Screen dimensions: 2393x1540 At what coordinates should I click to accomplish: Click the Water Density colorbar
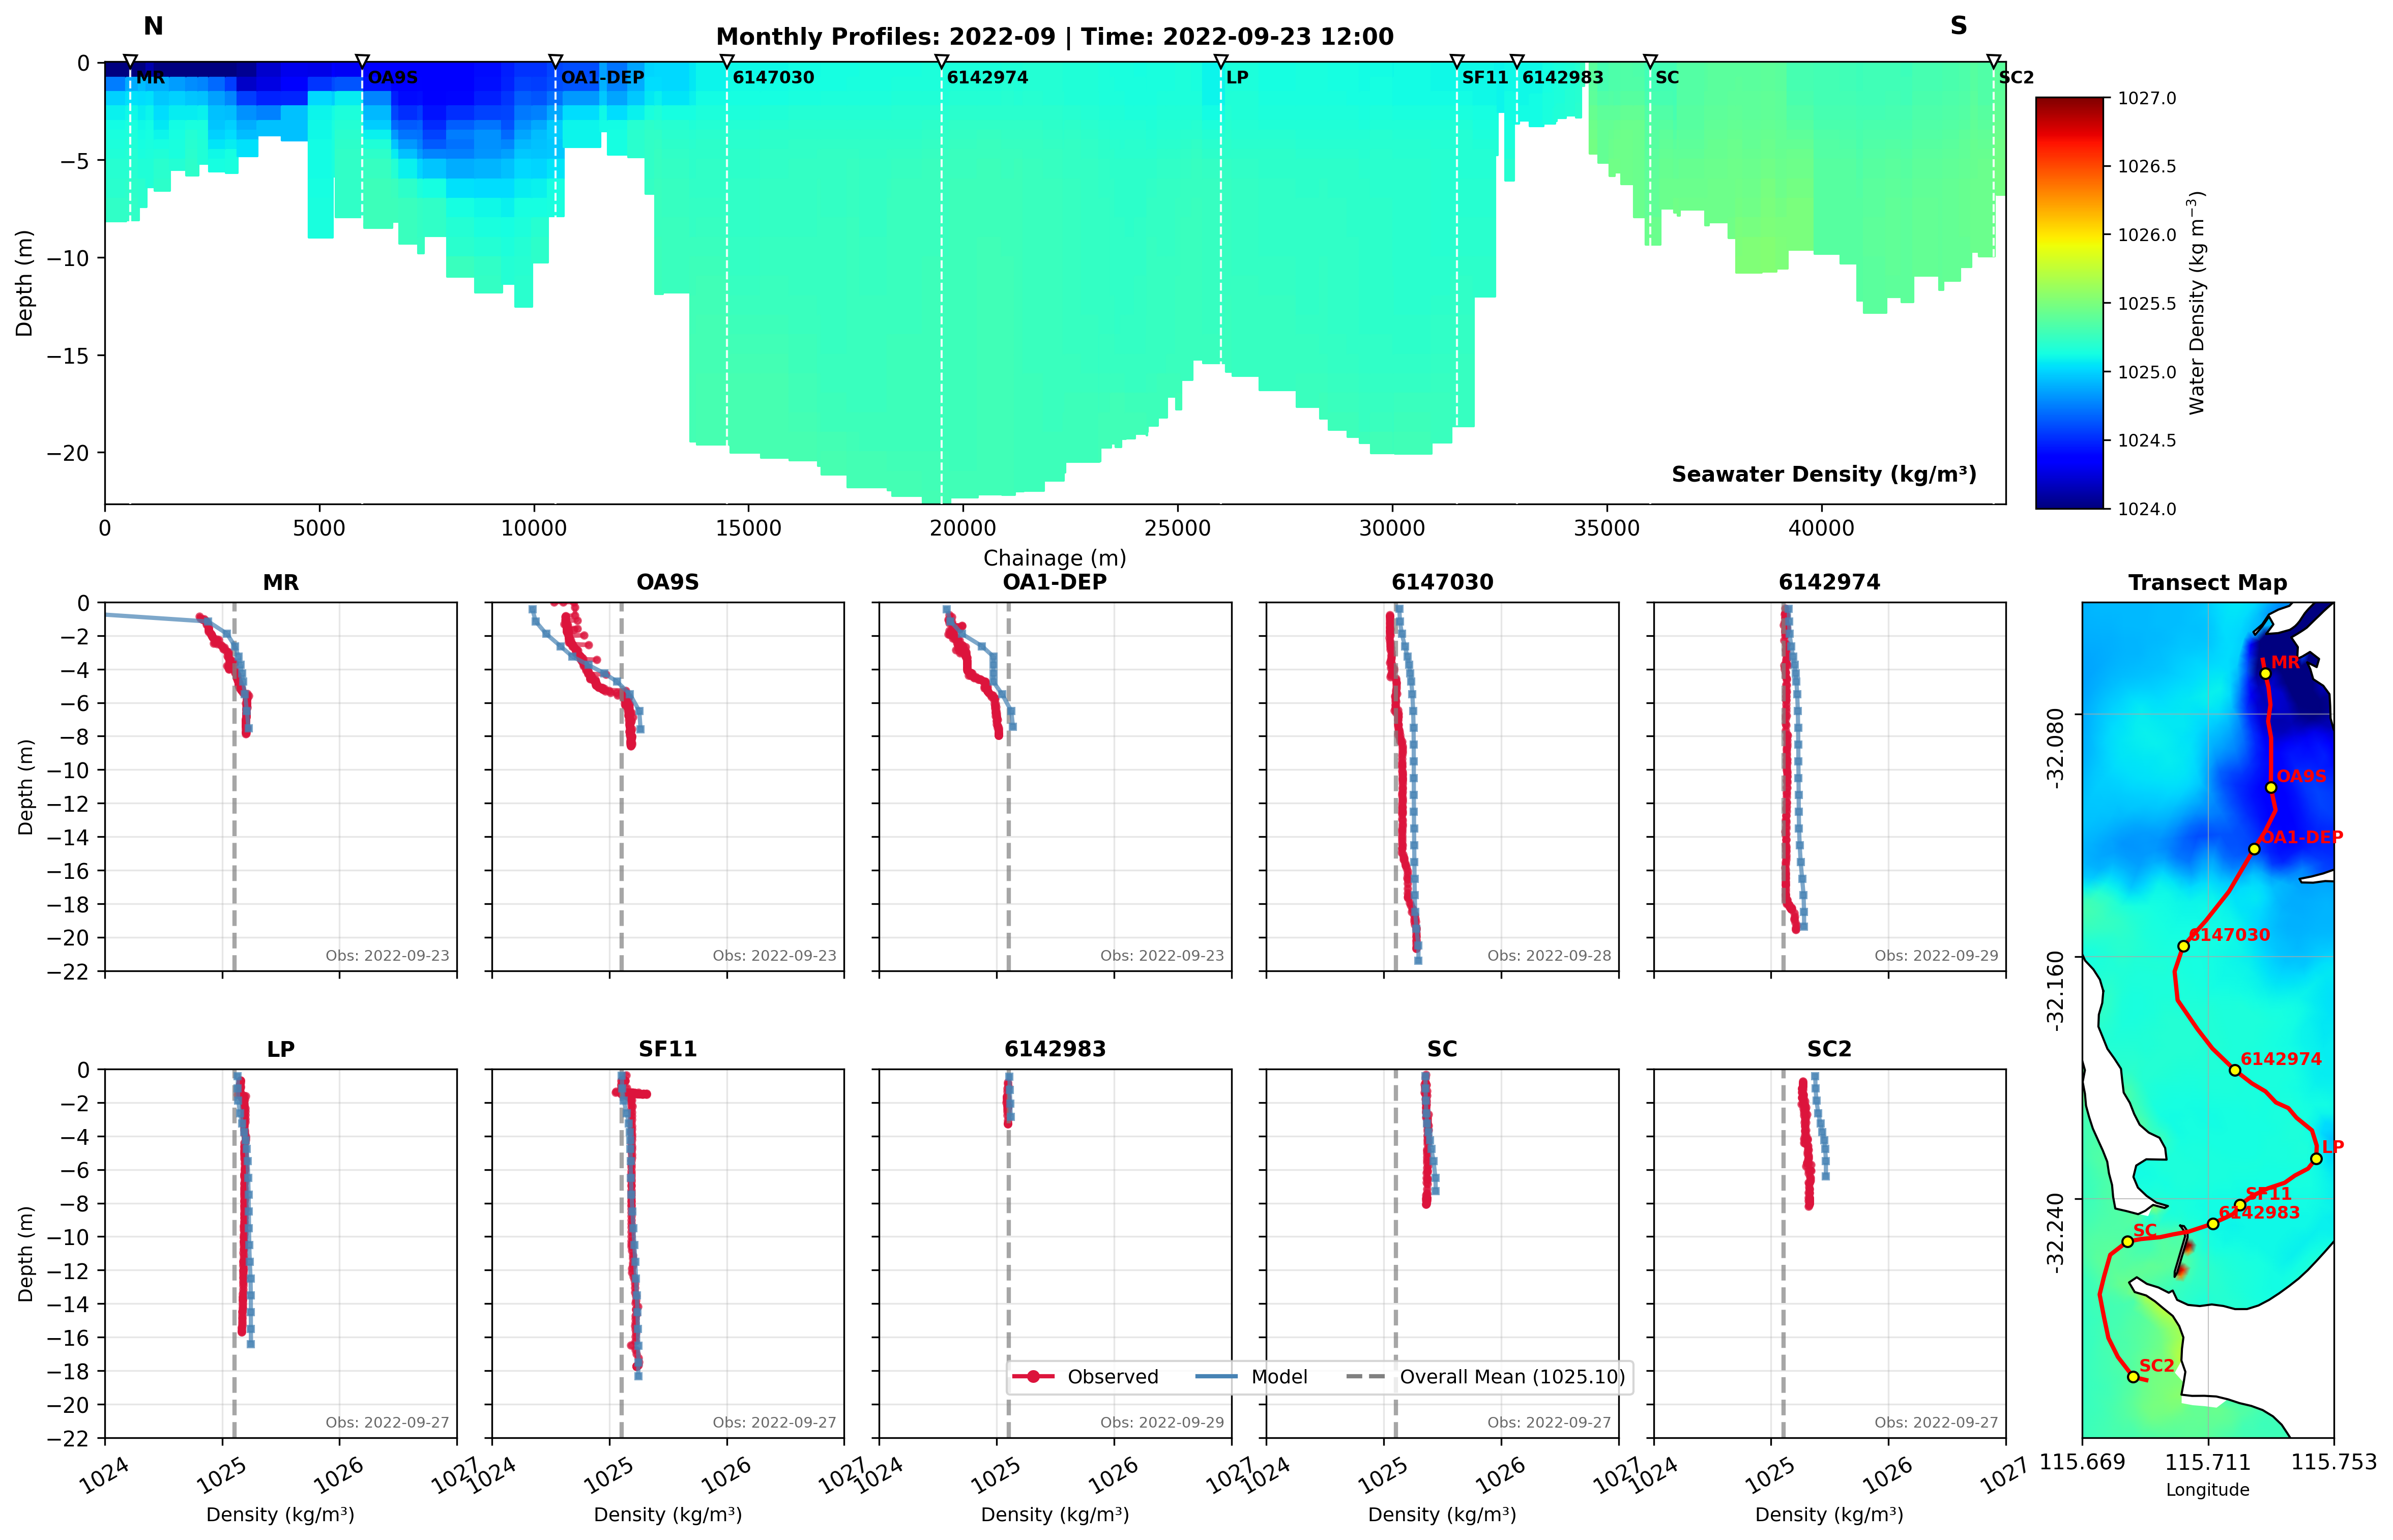pyautogui.click(x=2069, y=303)
